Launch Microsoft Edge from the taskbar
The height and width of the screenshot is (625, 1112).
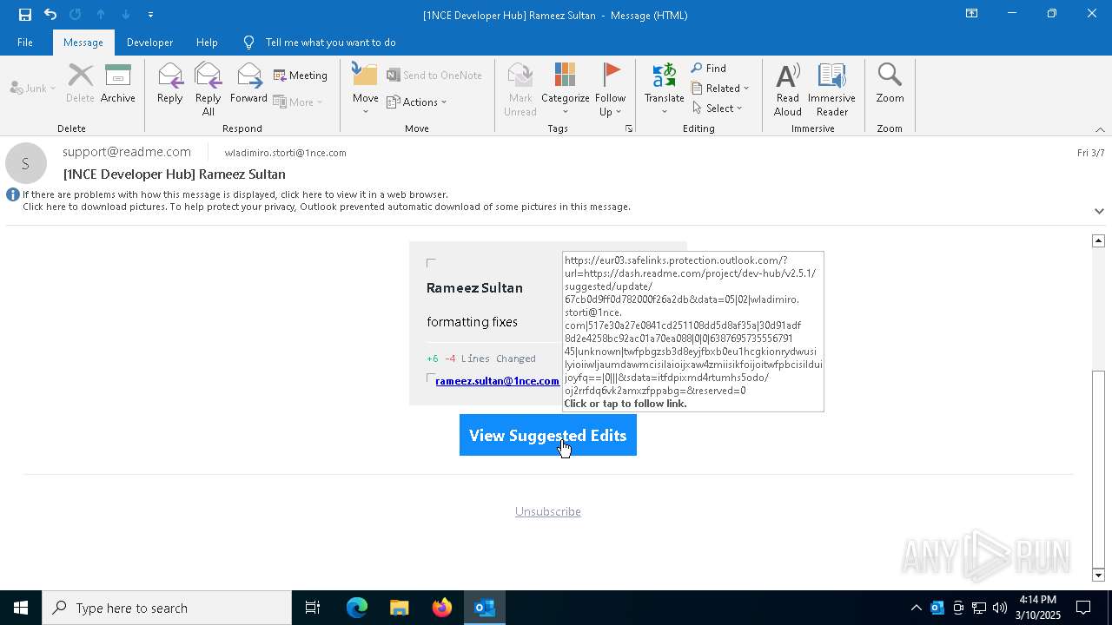(357, 608)
